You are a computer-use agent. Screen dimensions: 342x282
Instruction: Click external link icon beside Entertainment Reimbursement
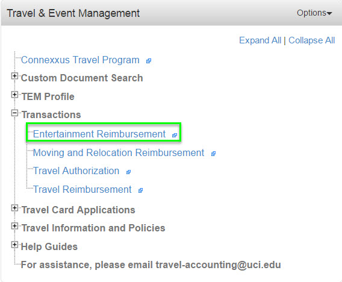tap(175, 136)
